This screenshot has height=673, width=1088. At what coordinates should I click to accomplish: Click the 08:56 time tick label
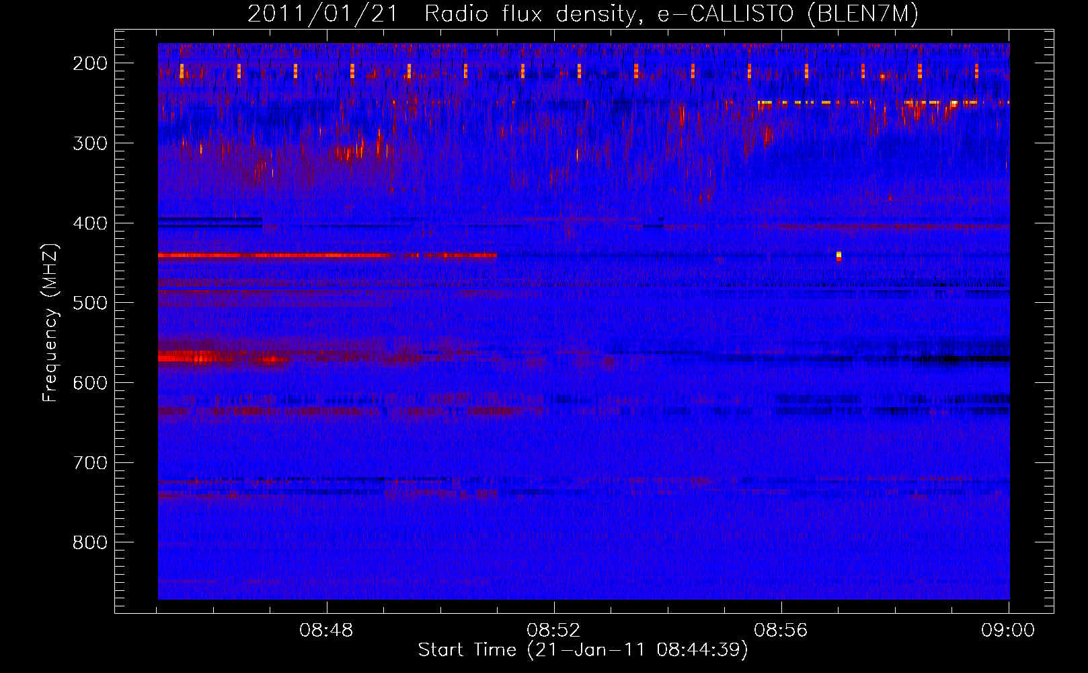pyautogui.click(x=781, y=631)
